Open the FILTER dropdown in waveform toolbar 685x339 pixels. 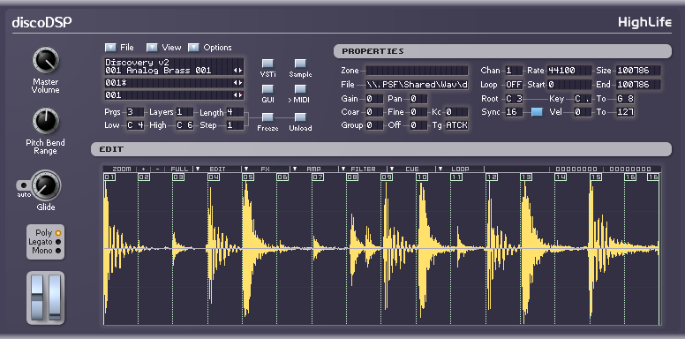point(363,169)
